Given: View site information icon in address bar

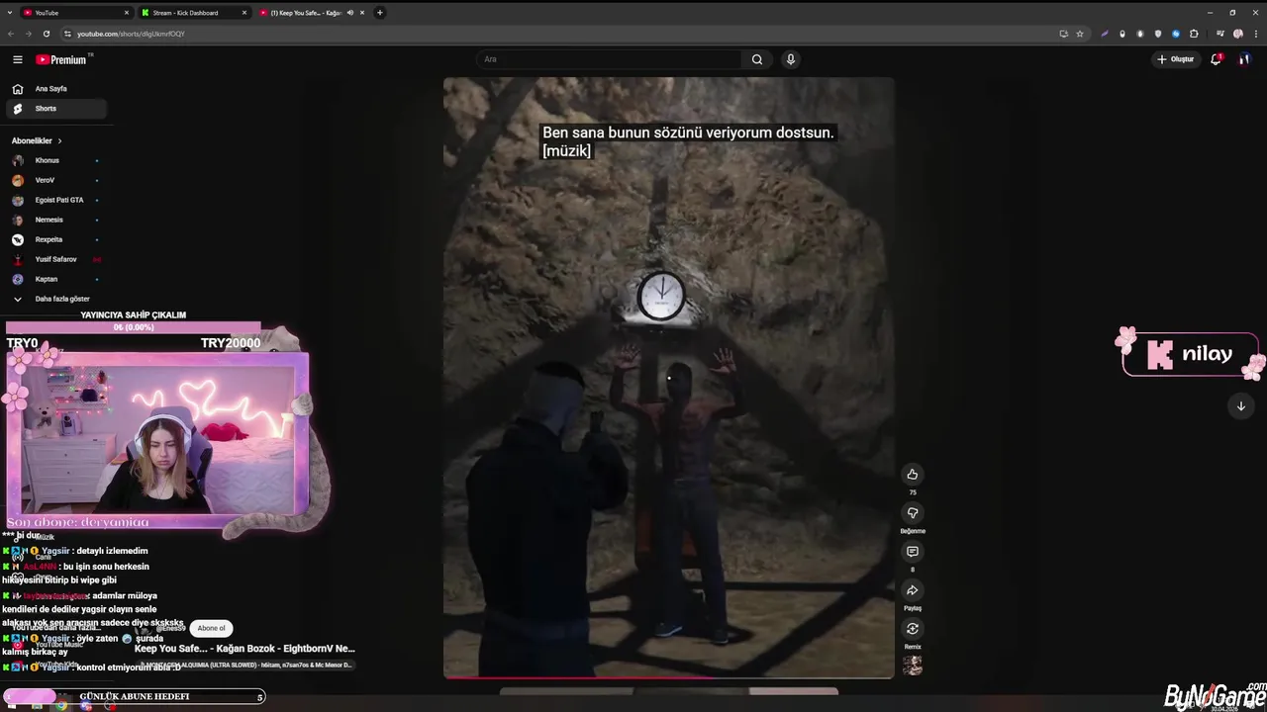Looking at the screenshot, I should 67,34.
